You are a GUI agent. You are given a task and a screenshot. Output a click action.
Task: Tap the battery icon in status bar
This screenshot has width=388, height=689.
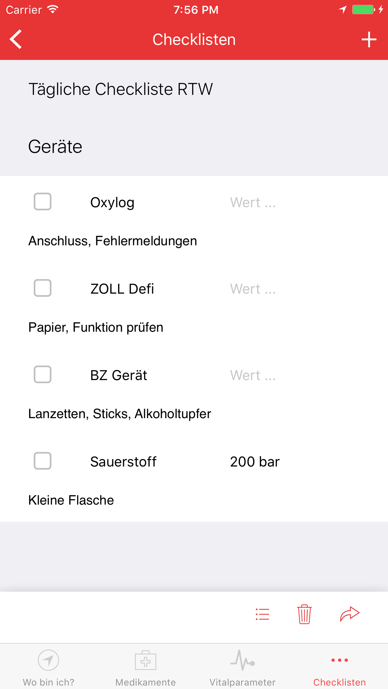363,10
